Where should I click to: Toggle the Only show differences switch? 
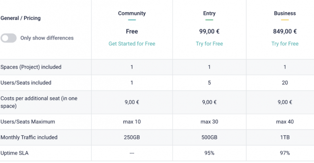[x=9, y=38]
